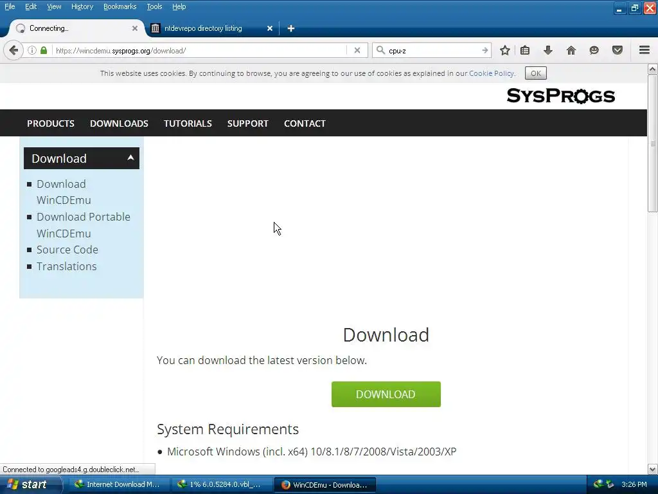Open SUPPORT in site navigation
This screenshot has height=494, width=658.
pos(247,123)
